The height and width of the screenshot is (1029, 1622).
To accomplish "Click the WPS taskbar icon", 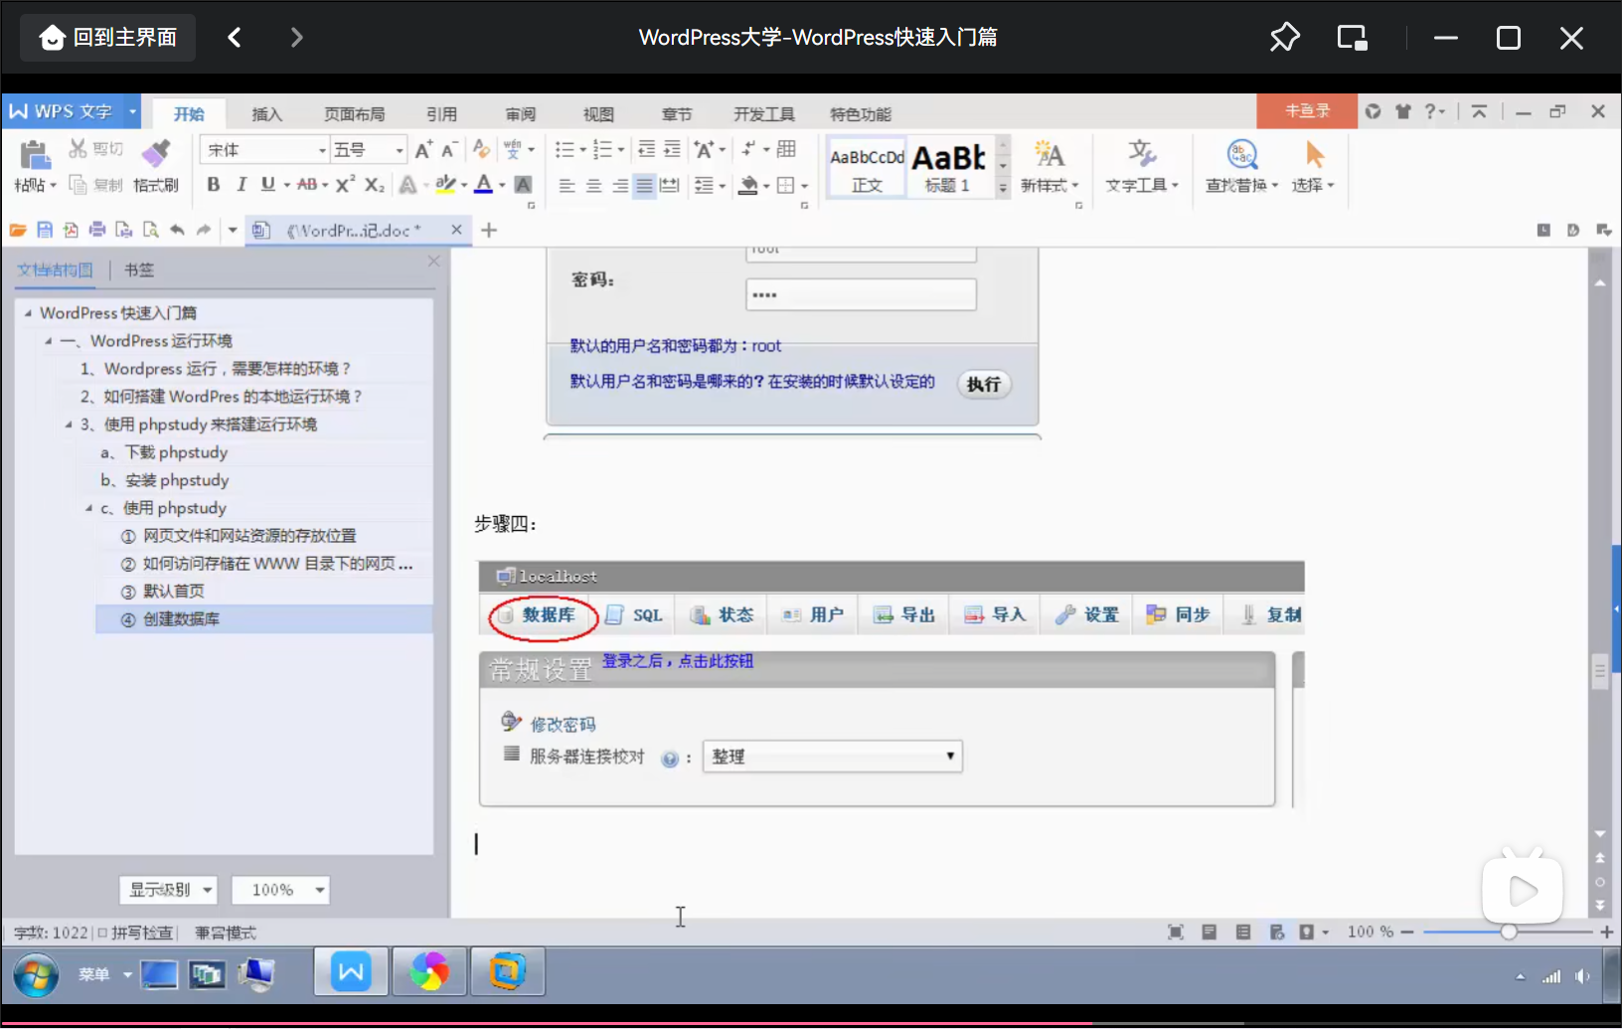I will tap(351, 971).
